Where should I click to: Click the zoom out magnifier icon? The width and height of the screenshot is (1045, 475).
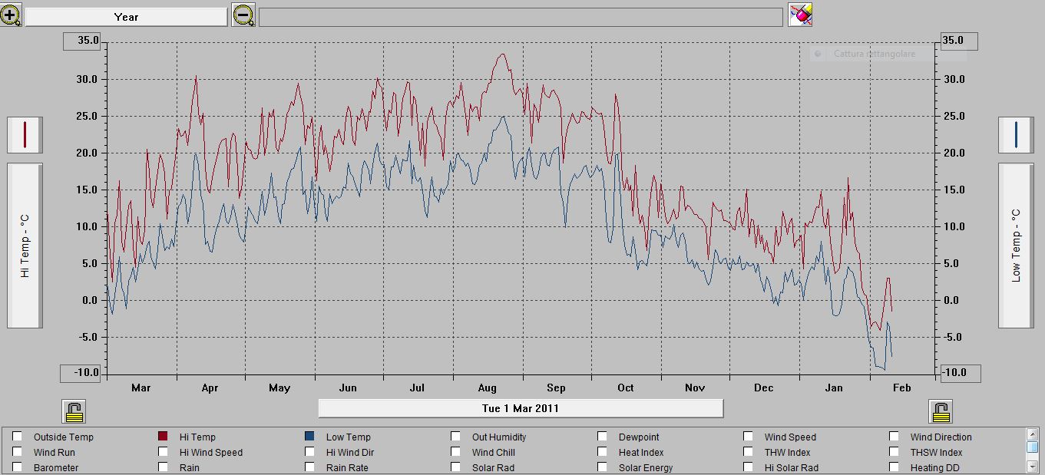click(x=243, y=15)
